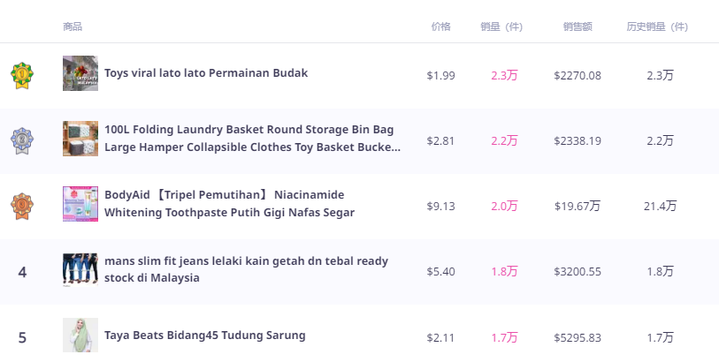Open the mans slim fit jeans listing
The image size is (719, 362).
coord(246,269)
